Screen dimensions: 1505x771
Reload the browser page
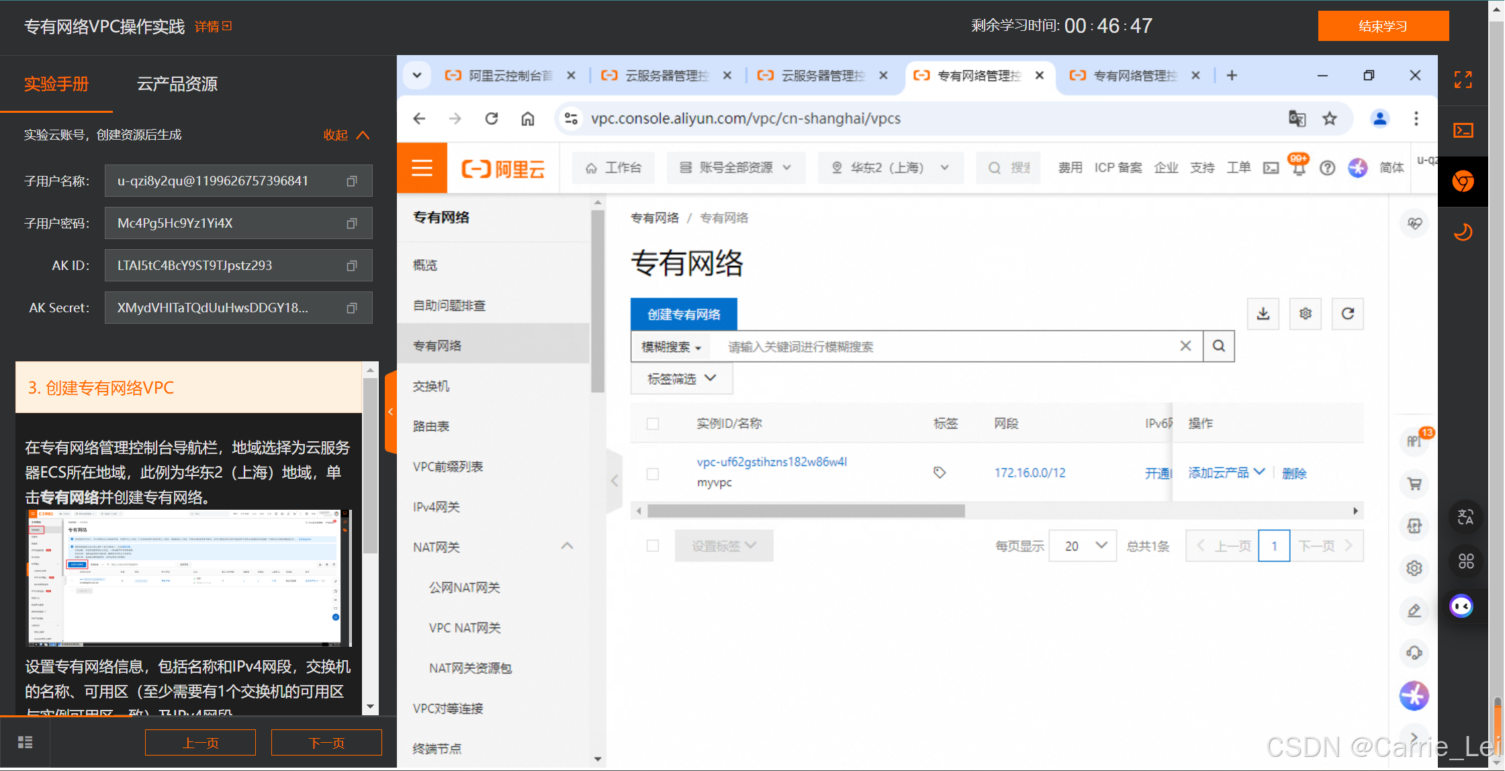(492, 119)
